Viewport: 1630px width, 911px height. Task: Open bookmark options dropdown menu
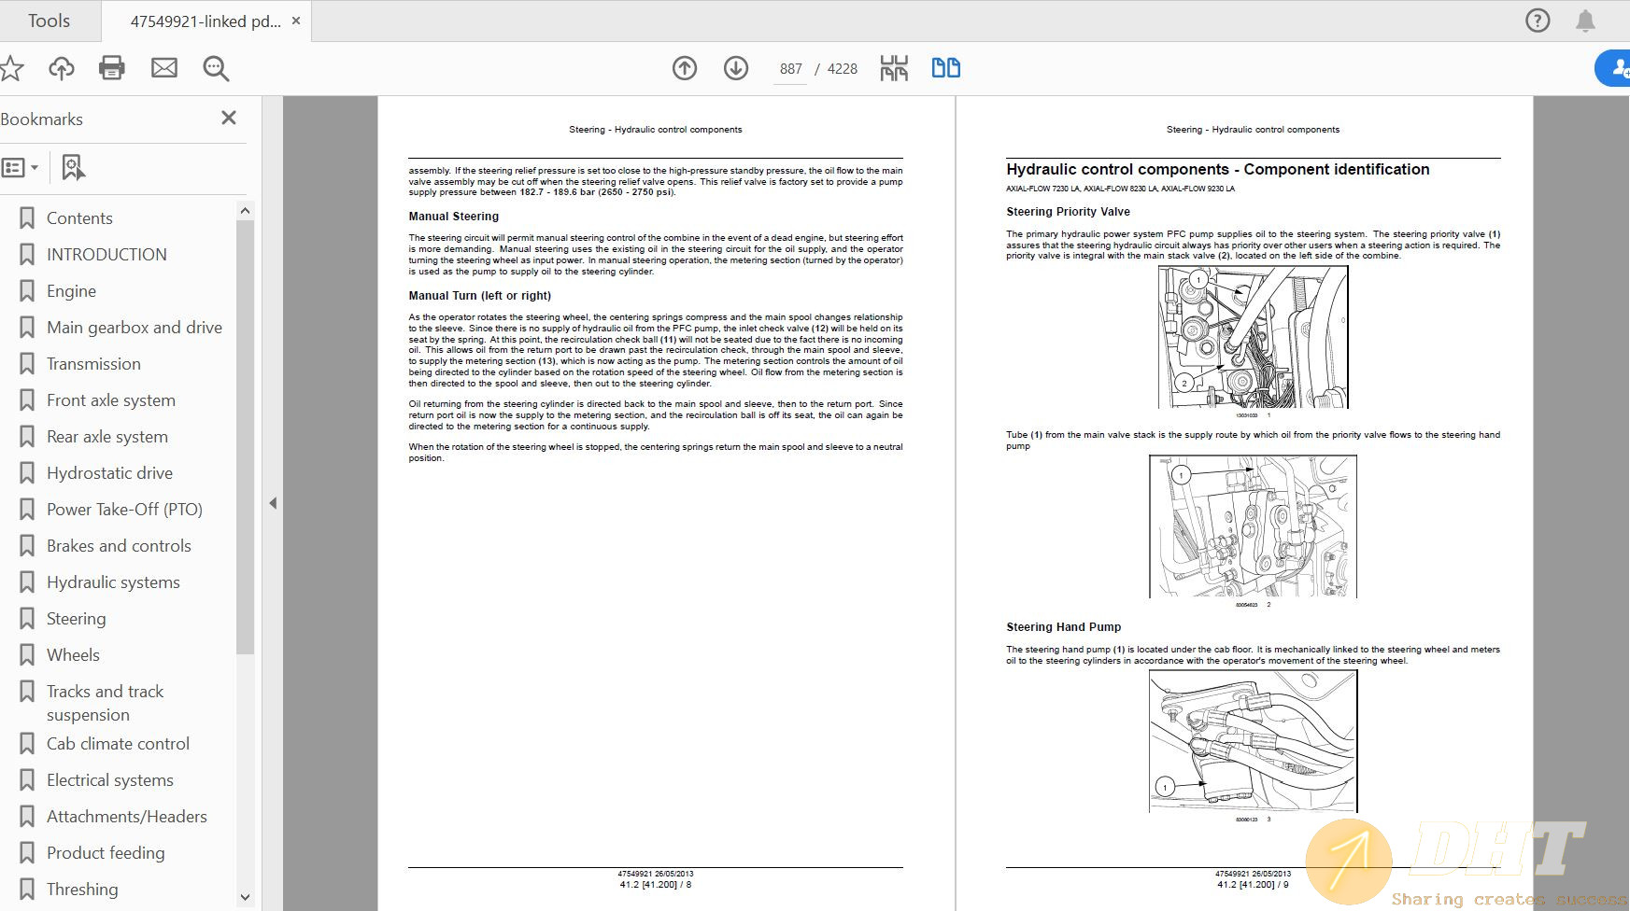pyautogui.click(x=20, y=168)
